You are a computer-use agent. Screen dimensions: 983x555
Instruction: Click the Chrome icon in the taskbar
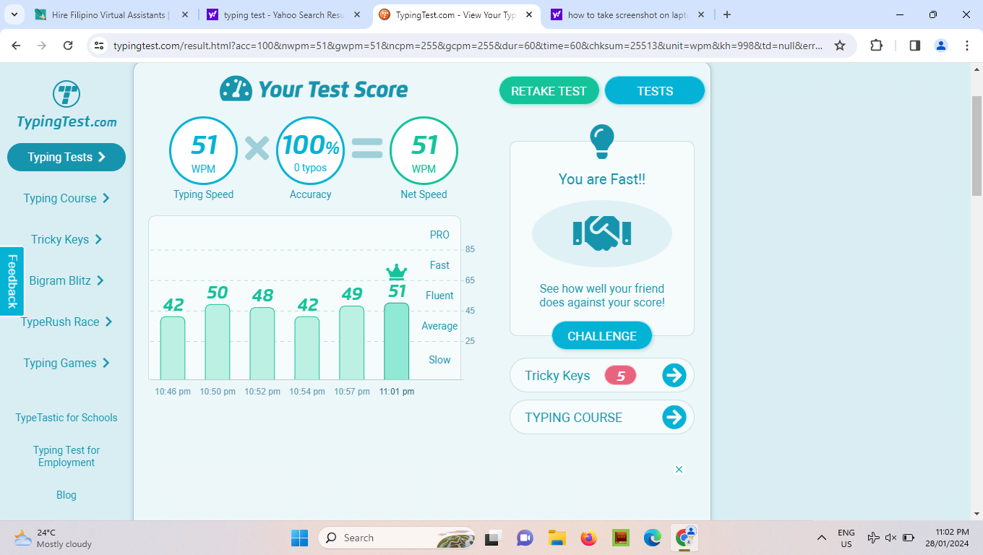click(x=684, y=538)
